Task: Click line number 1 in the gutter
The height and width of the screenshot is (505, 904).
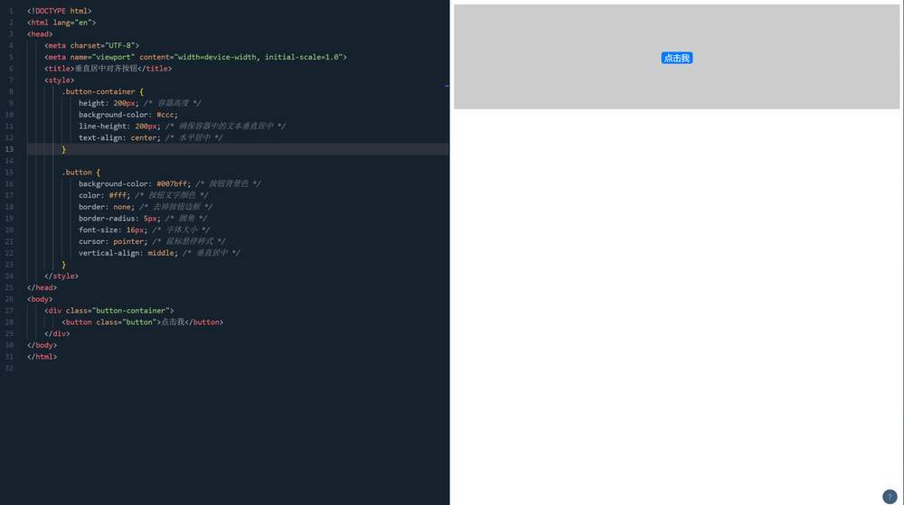Action: click(9, 11)
